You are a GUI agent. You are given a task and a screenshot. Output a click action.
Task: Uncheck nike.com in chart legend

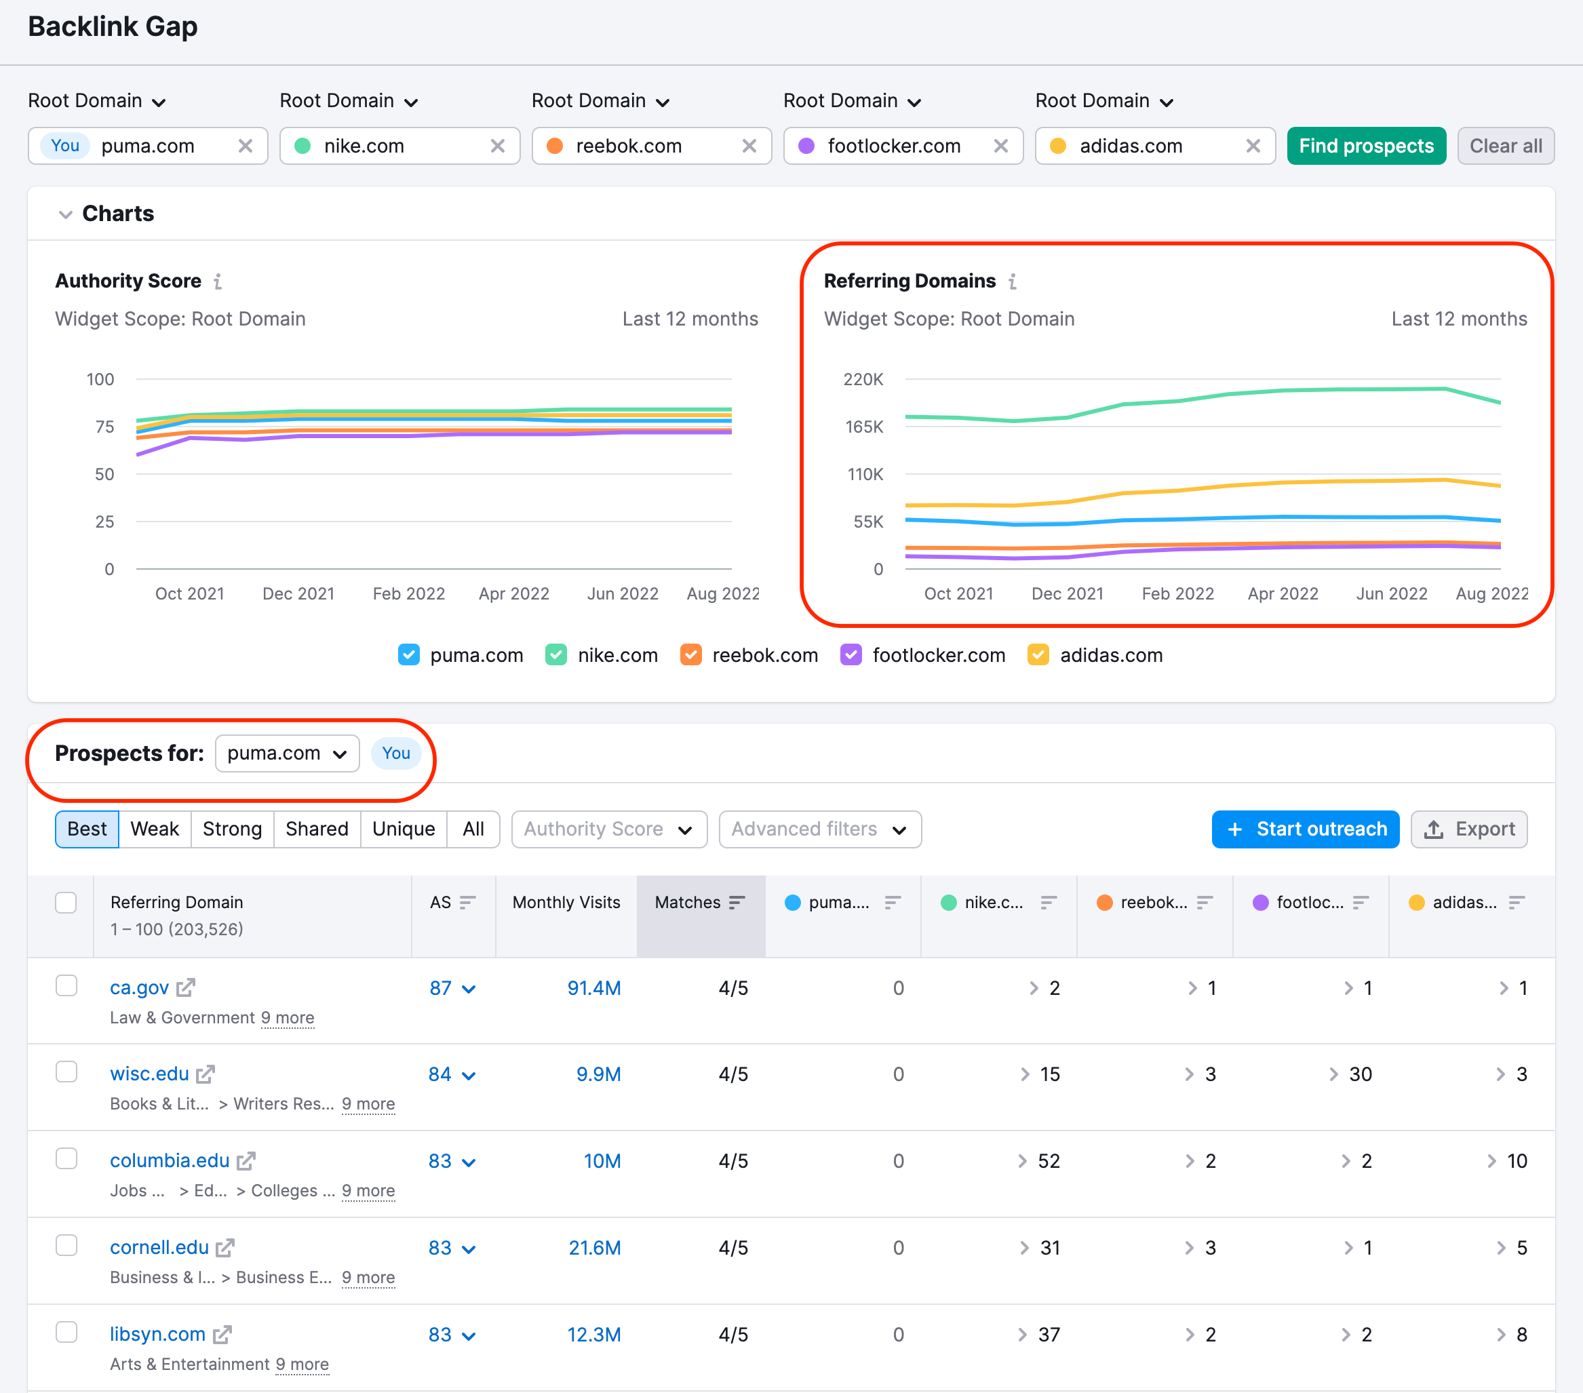pos(556,655)
